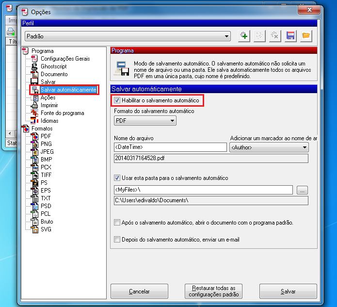Click the BMP format icon

point(34,160)
